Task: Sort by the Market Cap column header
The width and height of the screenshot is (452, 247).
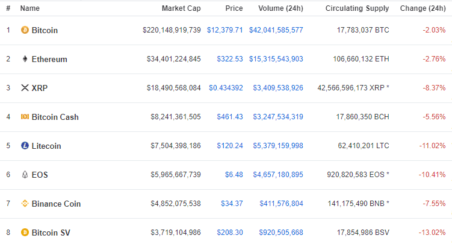Action: (181, 8)
